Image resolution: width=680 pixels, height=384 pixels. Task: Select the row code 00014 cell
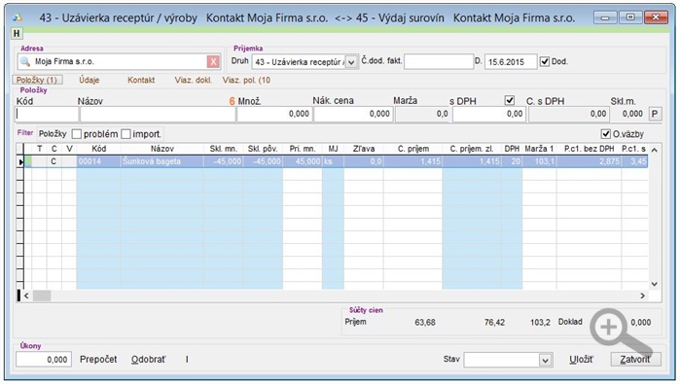coord(98,161)
